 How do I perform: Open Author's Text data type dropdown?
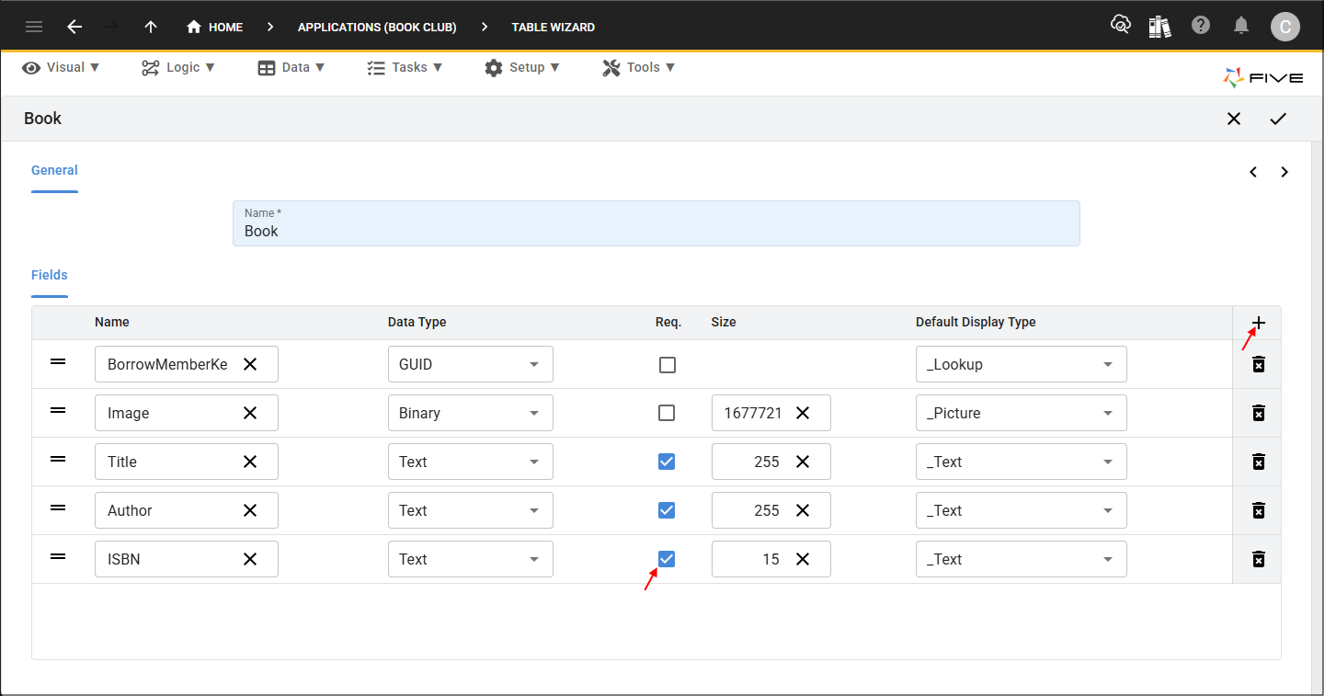click(x=471, y=510)
